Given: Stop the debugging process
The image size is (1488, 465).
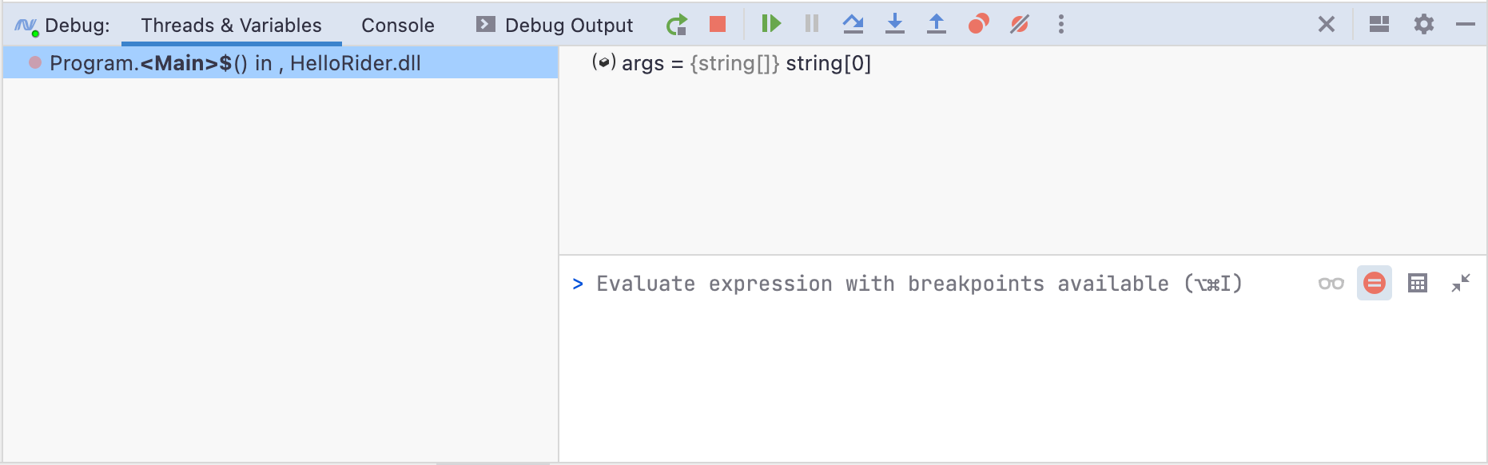Looking at the screenshot, I should (718, 25).
